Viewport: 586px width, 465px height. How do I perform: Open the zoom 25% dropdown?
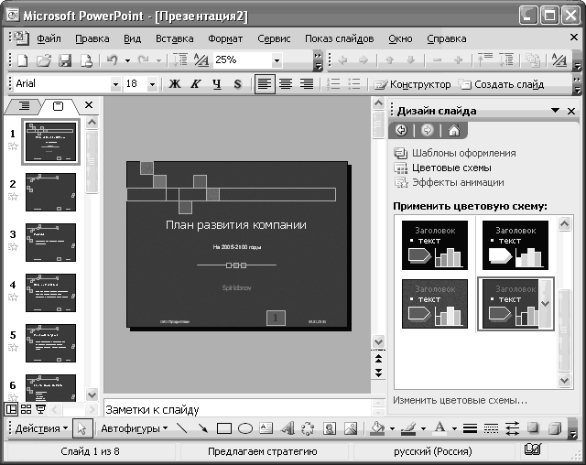click(277, 60)
